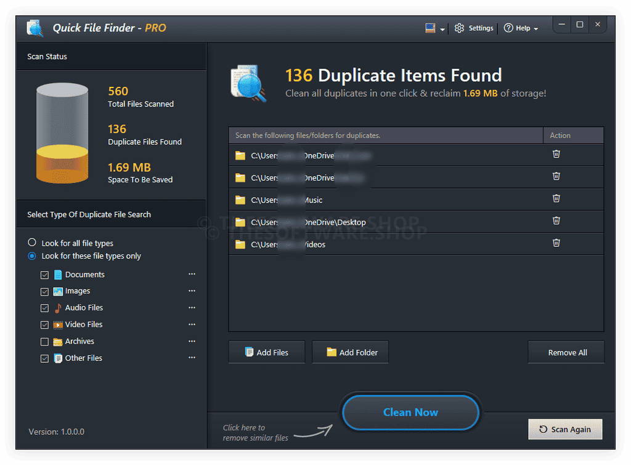Click Scan Again to rescan files

tap(565, 429)
